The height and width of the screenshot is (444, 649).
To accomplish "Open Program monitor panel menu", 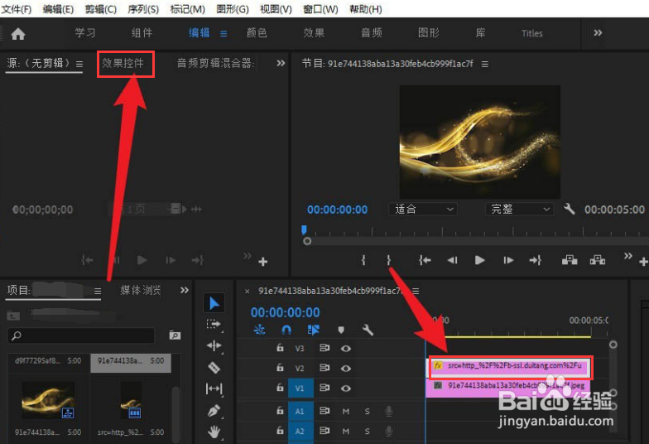I will 485,65.
